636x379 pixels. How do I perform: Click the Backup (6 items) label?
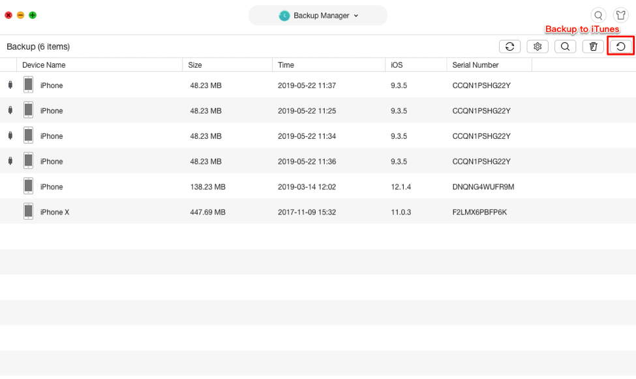click(38, 47)
